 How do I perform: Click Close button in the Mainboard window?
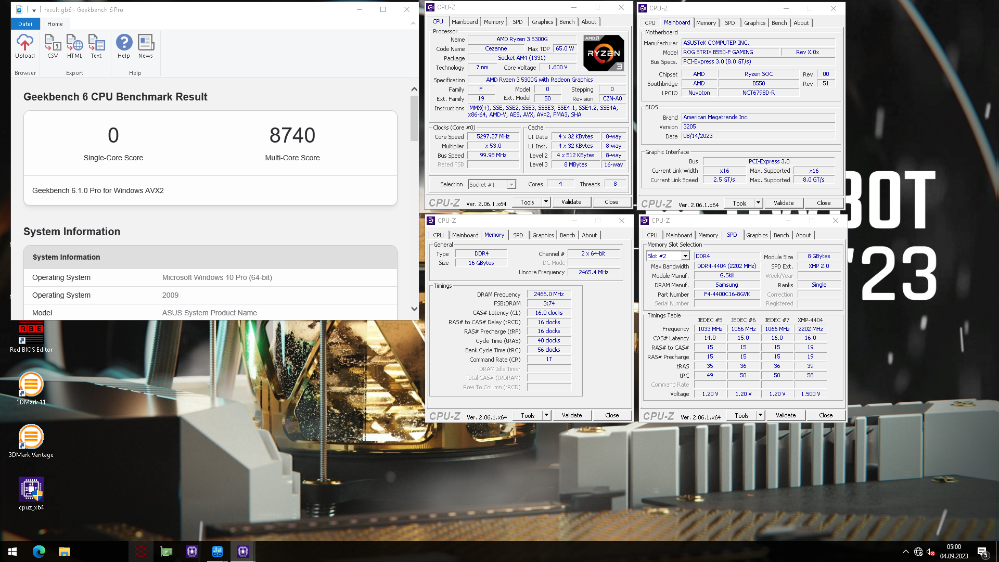pyautogui.click(x=824, y=203)
